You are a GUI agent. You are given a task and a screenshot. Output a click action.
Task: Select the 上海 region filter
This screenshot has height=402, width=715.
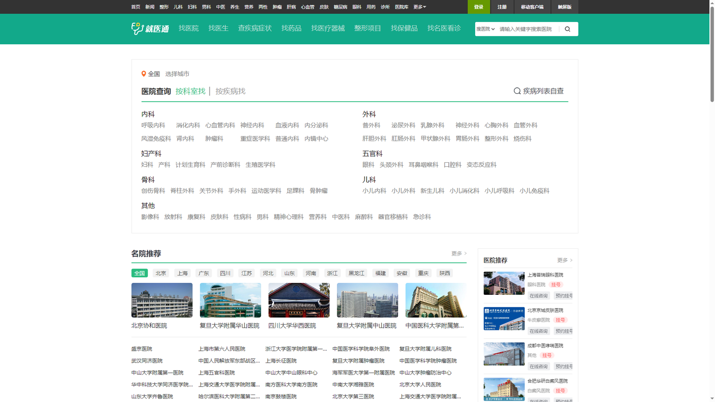[183, 273]
